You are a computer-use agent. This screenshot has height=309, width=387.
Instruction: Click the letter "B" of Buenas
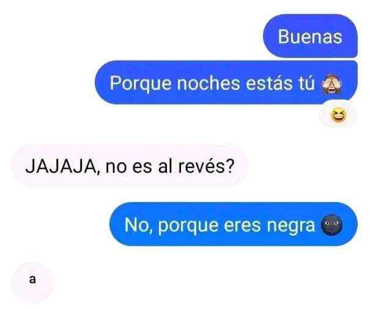coord(284,37)
